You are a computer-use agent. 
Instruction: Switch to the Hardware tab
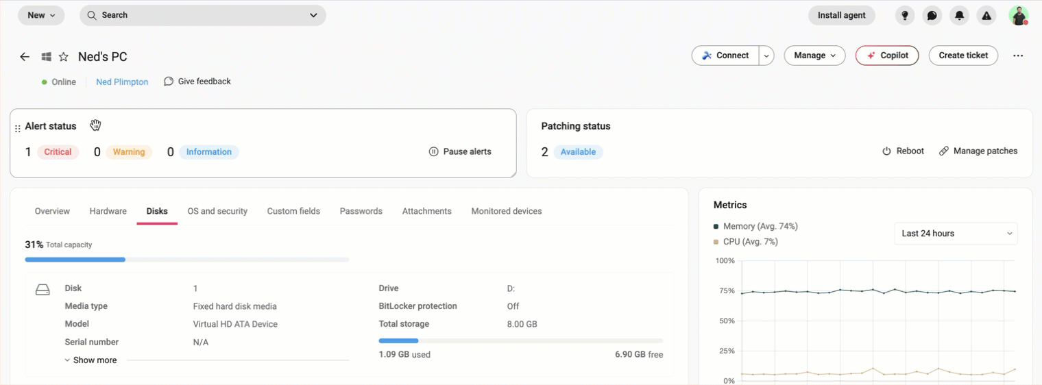[108, 211]
